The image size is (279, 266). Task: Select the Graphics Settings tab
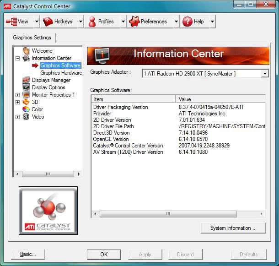pos(32,38)
